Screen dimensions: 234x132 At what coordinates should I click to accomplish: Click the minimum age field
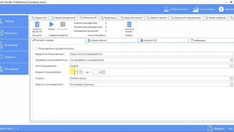[75, 72]
